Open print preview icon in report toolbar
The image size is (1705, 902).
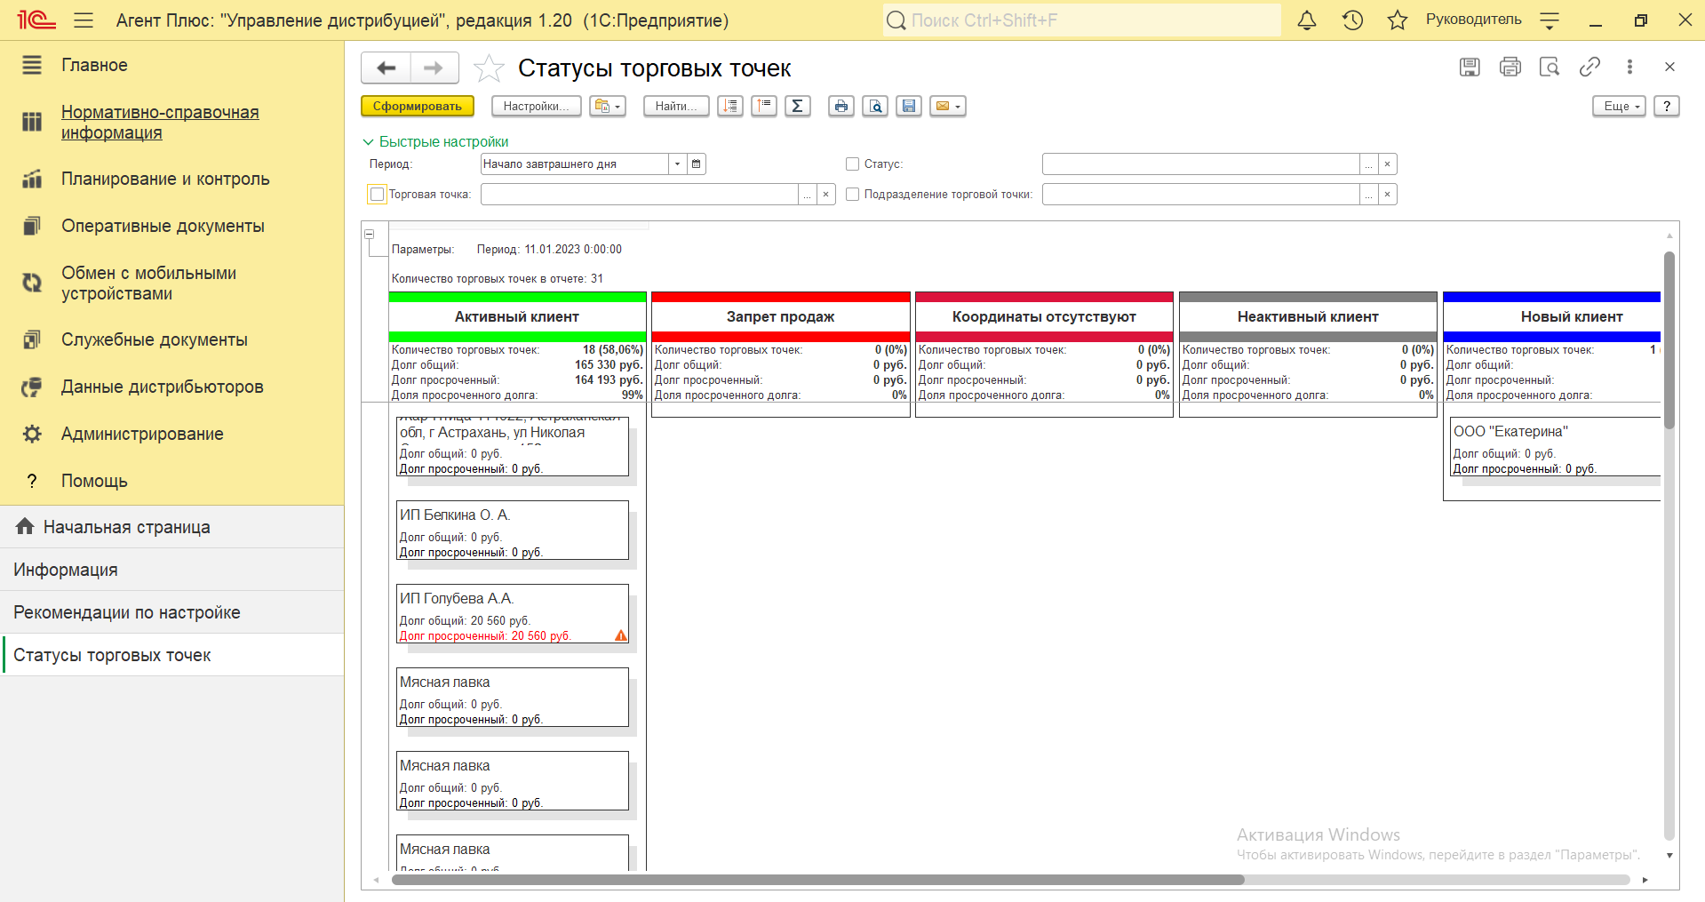tap(875, 107)
